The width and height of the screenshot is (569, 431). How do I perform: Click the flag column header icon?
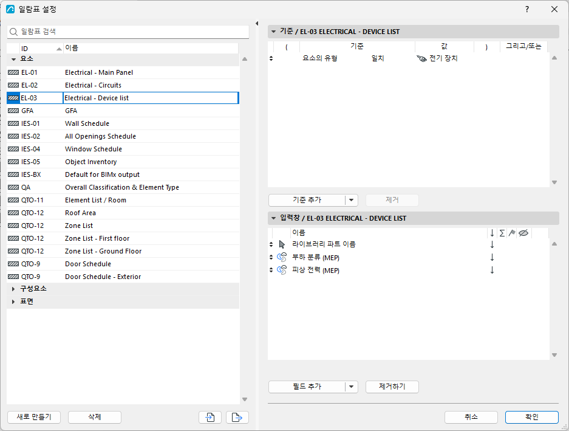(x=512, y=233)
